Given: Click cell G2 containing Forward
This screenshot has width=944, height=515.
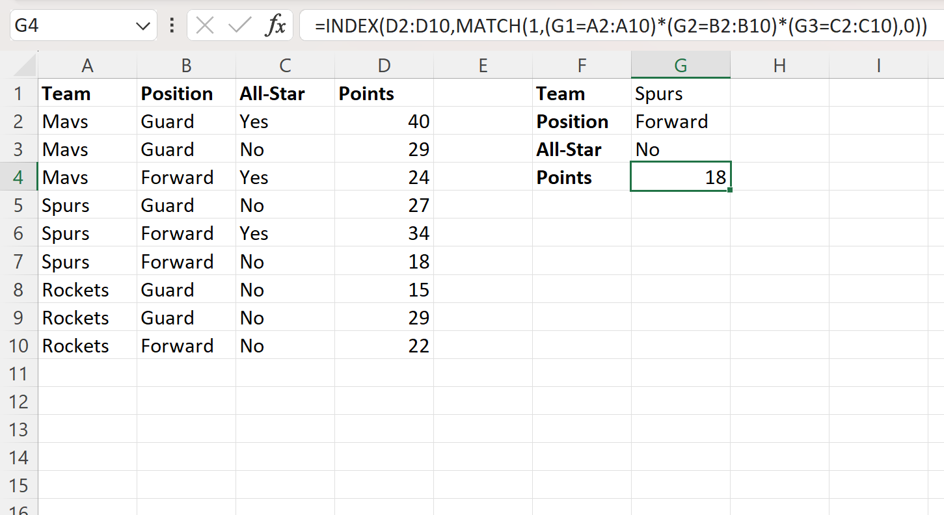Looking at the screenshot, I should pyautogui.click(x=680, y=121).
